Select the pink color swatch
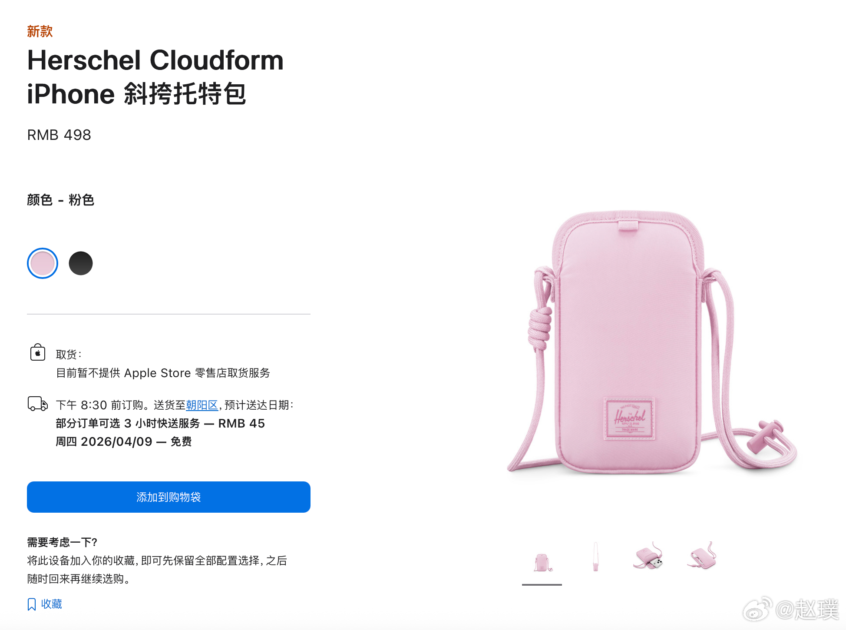The image size is (846, 630). coord(43,263)
